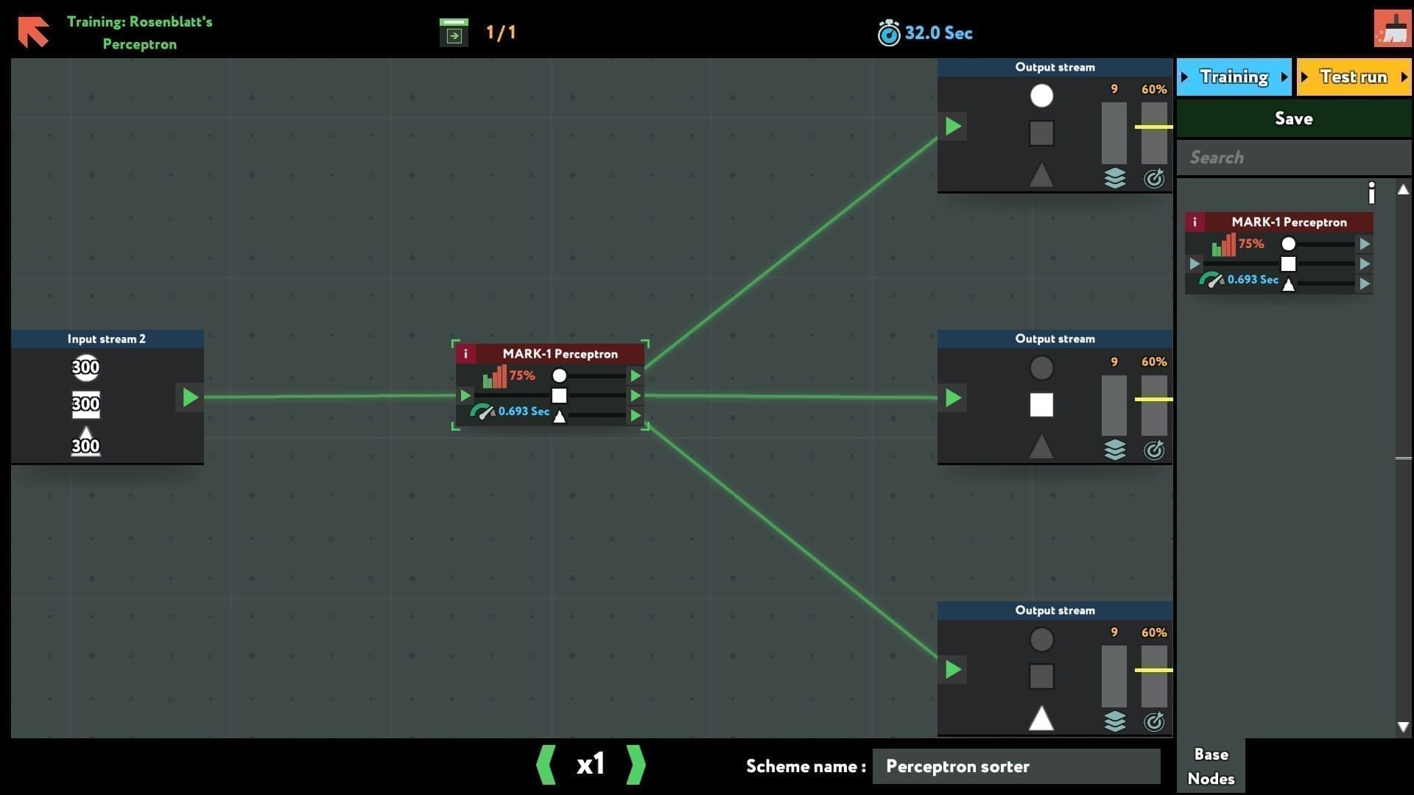1414x795 pixels.
Task: Click the stopwatch timer icon
Action: point(888,33)
